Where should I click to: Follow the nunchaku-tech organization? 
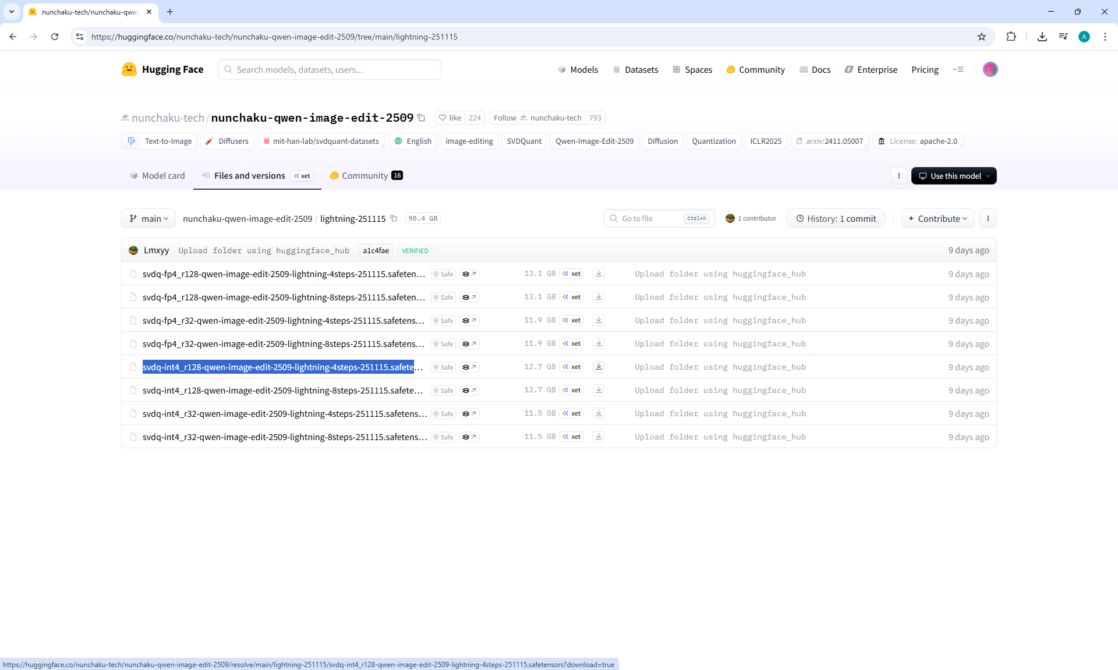coord(504,118)
